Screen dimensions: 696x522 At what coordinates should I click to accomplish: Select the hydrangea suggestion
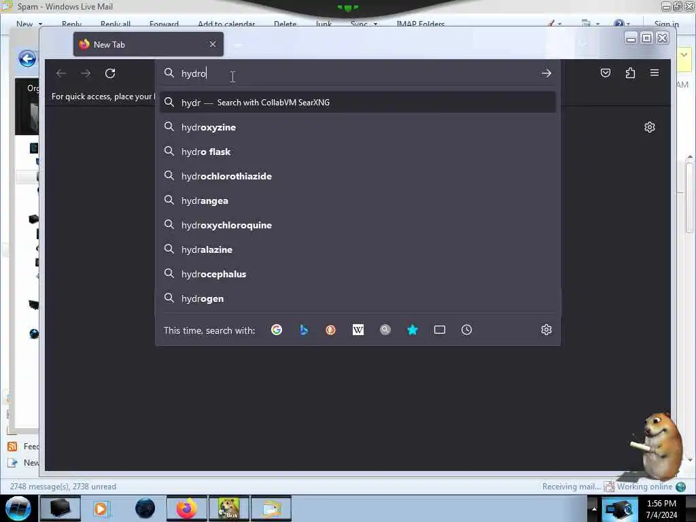coord(358,201)
